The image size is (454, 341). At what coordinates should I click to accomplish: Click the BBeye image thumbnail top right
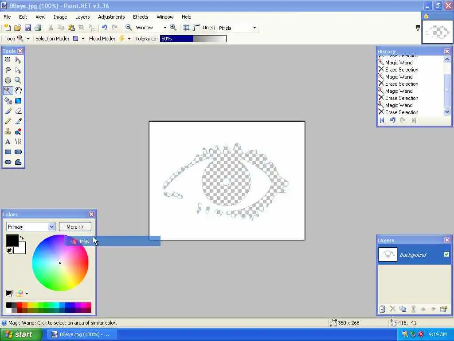[438, 32]
